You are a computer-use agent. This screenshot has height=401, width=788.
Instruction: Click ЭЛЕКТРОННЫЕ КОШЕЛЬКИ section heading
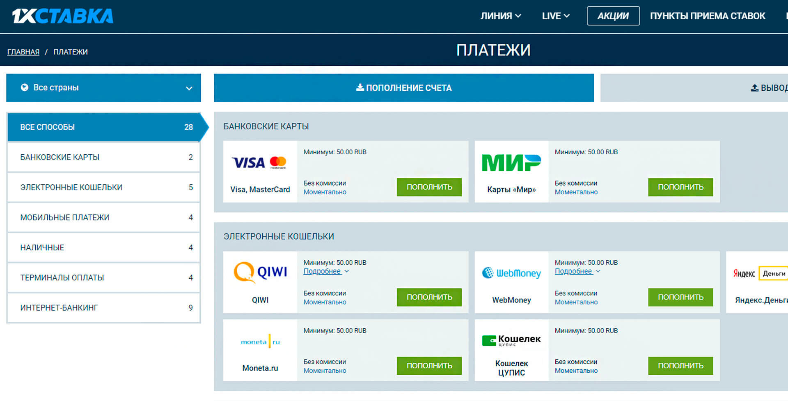pos(279,236)
